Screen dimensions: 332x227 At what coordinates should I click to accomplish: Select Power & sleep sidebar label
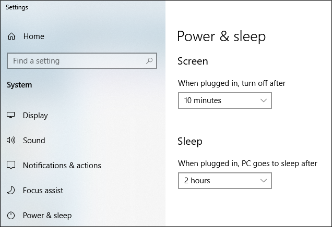tap(47, 216)
